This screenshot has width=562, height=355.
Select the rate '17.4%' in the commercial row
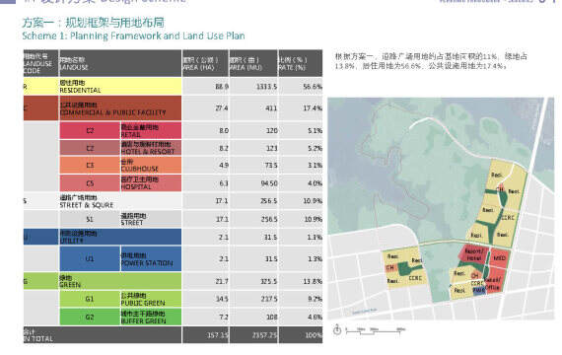click(x=313, y=107)
